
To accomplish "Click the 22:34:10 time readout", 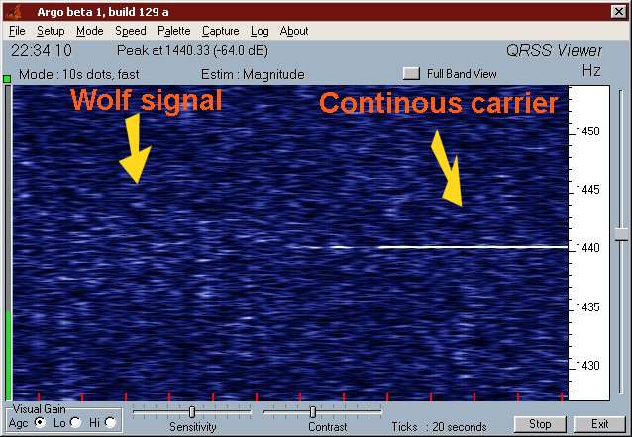I will 42,51.
